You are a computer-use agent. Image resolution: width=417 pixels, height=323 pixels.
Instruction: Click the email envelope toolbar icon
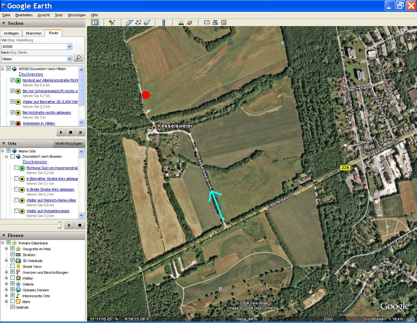coord(207,22)
